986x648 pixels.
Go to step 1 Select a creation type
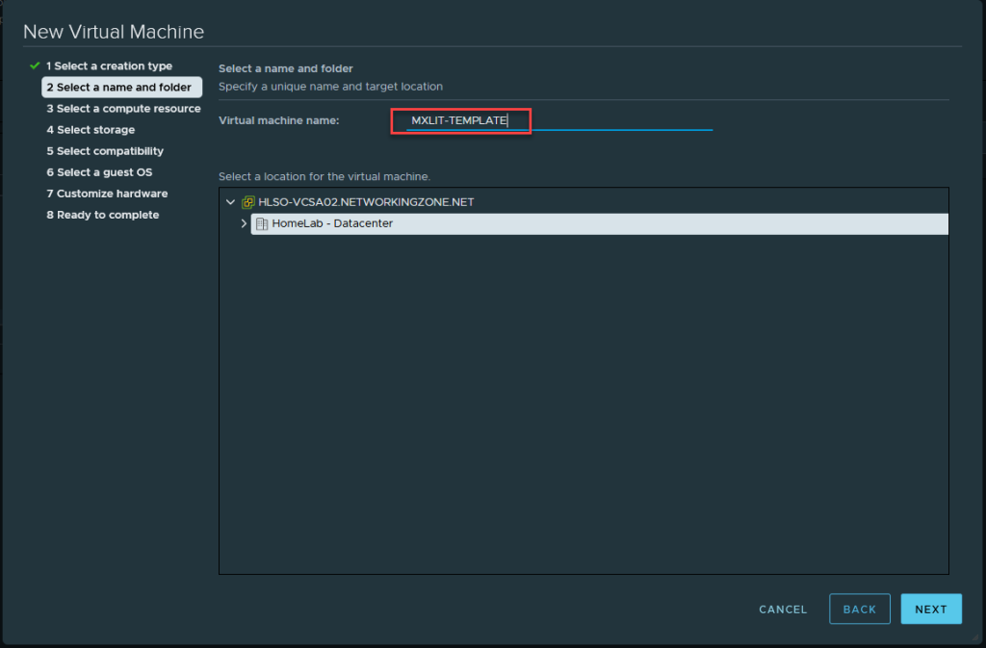tap(109, 66)
